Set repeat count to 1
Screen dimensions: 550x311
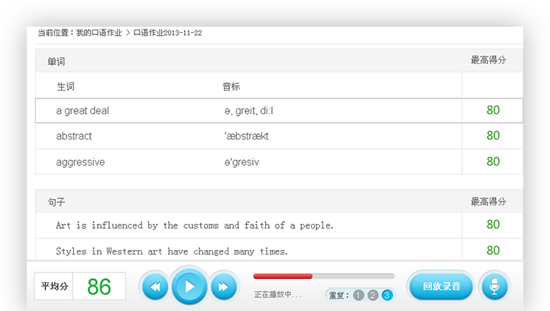(359, 295)
